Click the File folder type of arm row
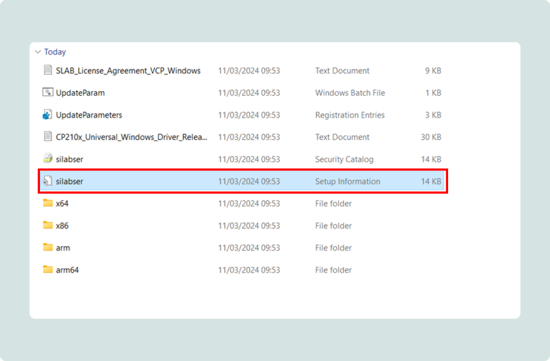Image resolution: width=550 pixels, height=361 pixels. pos(333,248)
